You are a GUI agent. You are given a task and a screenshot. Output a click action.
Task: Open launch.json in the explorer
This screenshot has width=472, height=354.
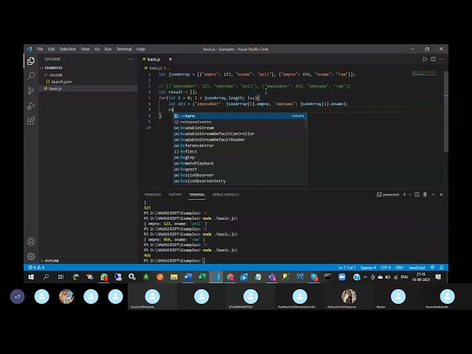[88, 82]
